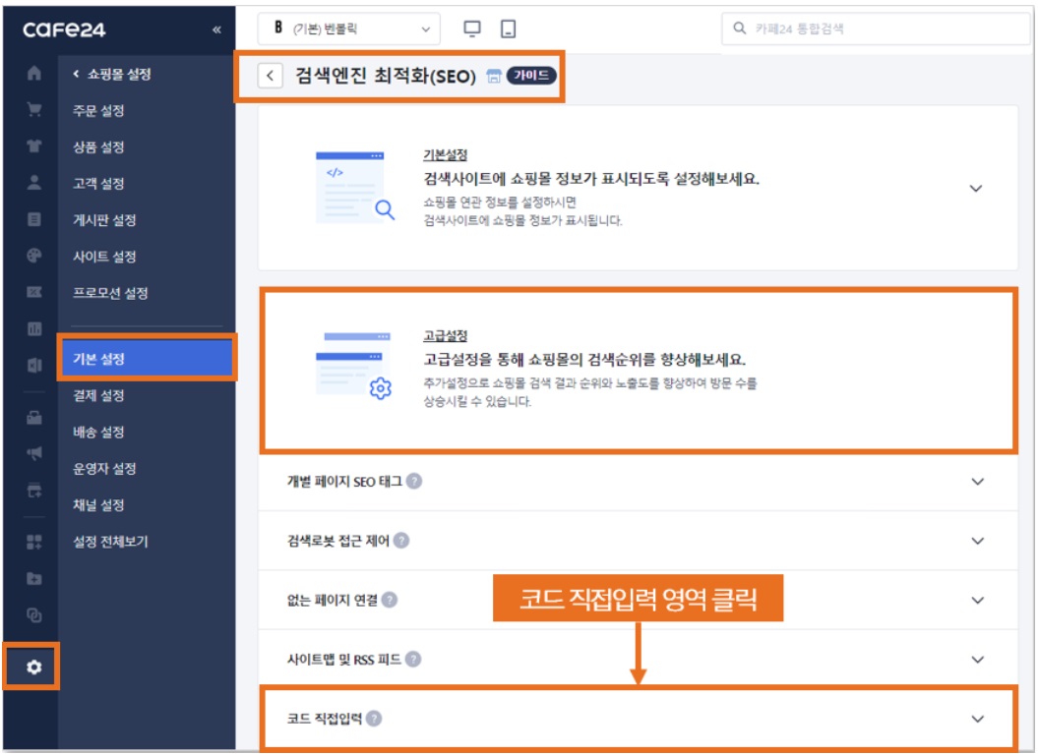Open the T-shirt products icon

[34, 146]
